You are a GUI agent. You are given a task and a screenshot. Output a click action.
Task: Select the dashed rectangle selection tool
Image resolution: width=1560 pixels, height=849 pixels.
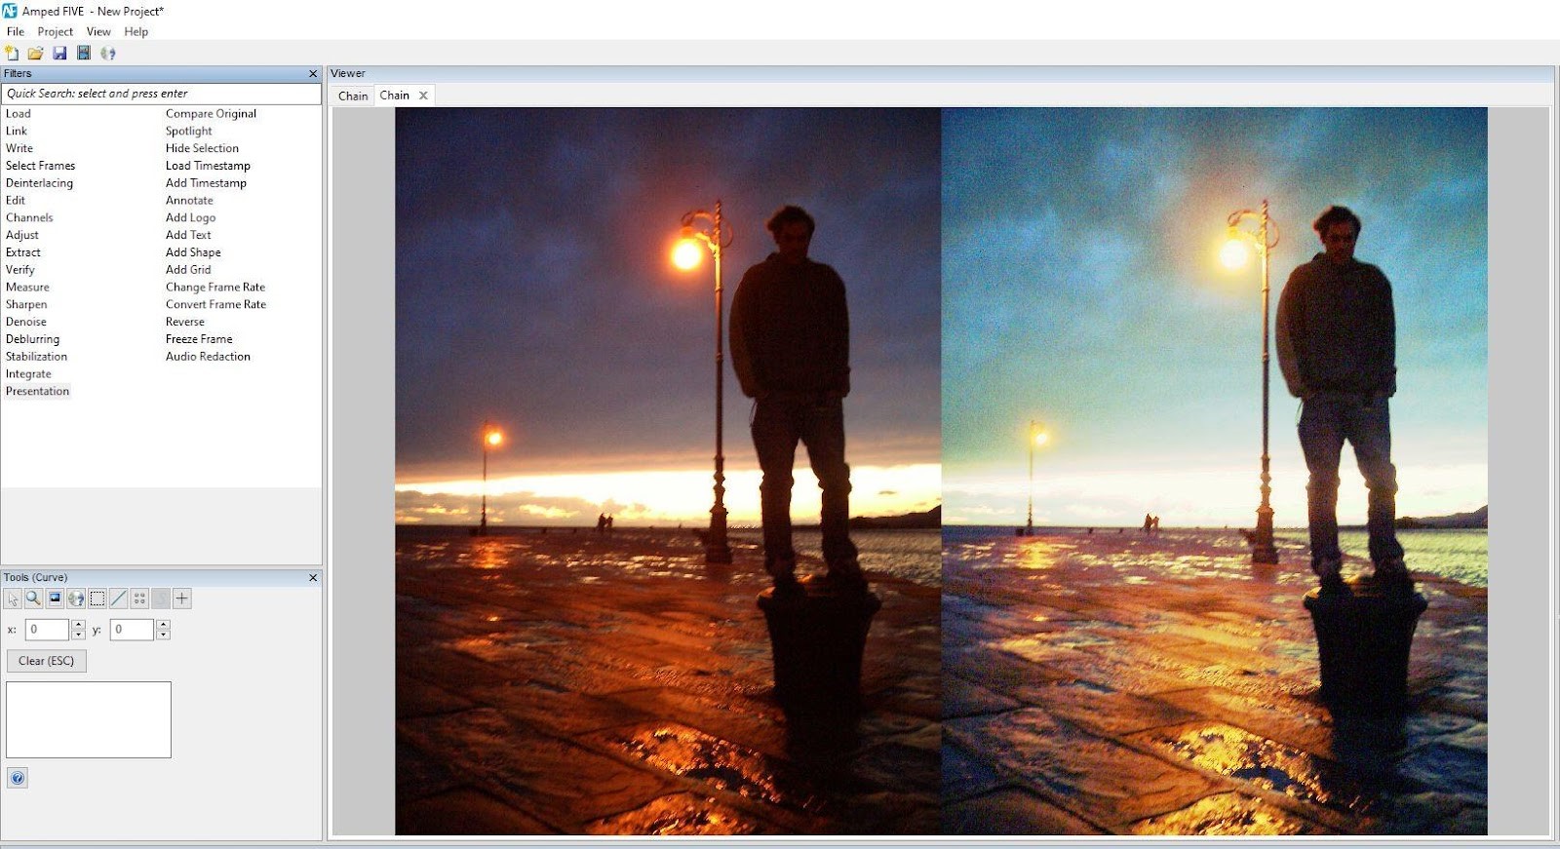click(x=97, y=598)
